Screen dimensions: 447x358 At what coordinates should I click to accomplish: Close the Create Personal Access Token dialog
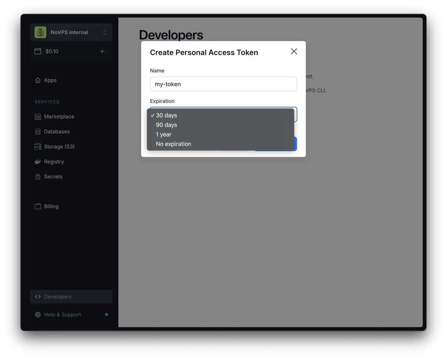pyautogui.click(x=294, y=52)
